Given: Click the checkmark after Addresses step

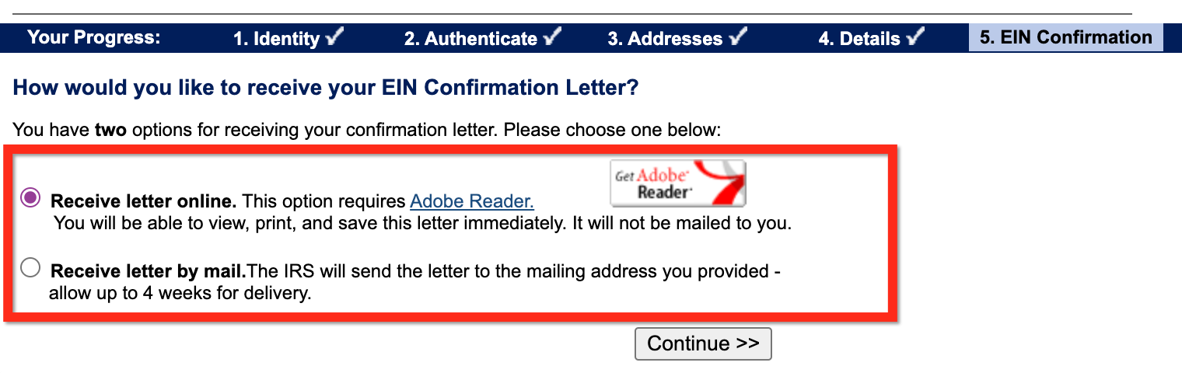Looking at the screenshot, I should pos(739,37).
